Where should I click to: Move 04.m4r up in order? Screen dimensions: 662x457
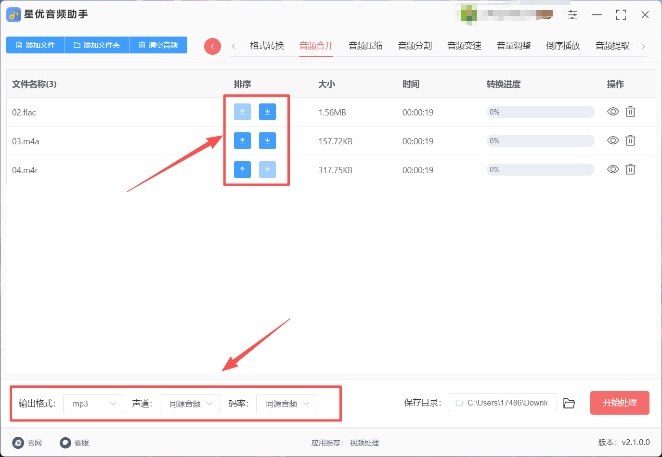tap(242, 169)
